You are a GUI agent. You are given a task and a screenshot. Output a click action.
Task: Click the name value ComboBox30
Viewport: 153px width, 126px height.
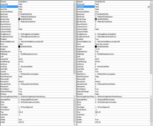(x=100, y=2)
